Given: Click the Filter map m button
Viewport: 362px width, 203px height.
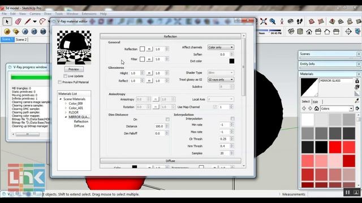Looking at the screenshot, I should tap(149, 59).
